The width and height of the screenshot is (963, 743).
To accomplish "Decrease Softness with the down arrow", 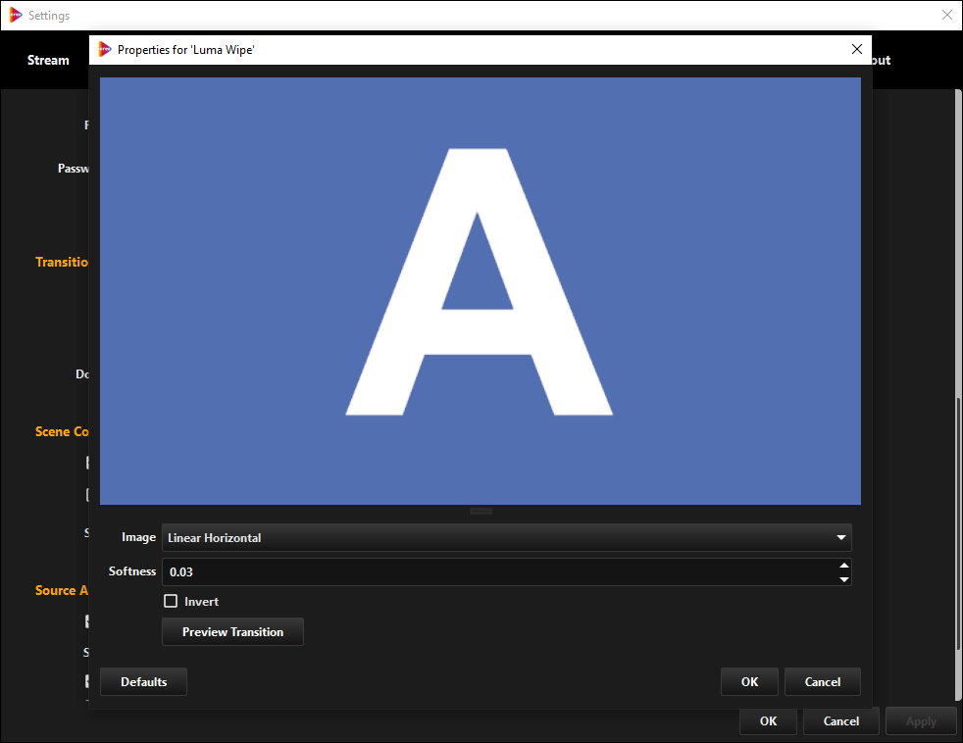I will click(843, 578).
